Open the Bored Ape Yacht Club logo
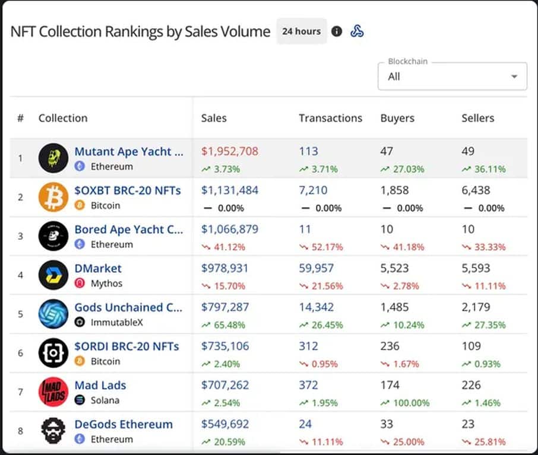 tap(53, 236)
